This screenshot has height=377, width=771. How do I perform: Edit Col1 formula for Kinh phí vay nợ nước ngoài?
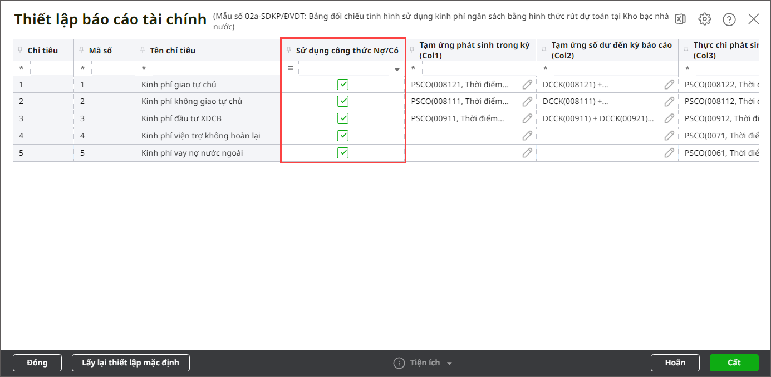527,152
